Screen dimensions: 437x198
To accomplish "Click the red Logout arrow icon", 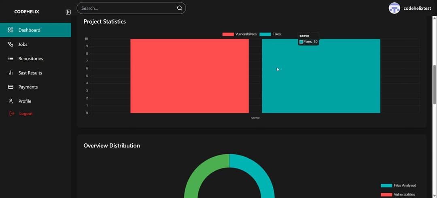I will (x=11, y=113).
